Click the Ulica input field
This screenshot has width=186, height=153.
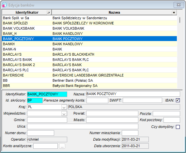tap(83, 127)
